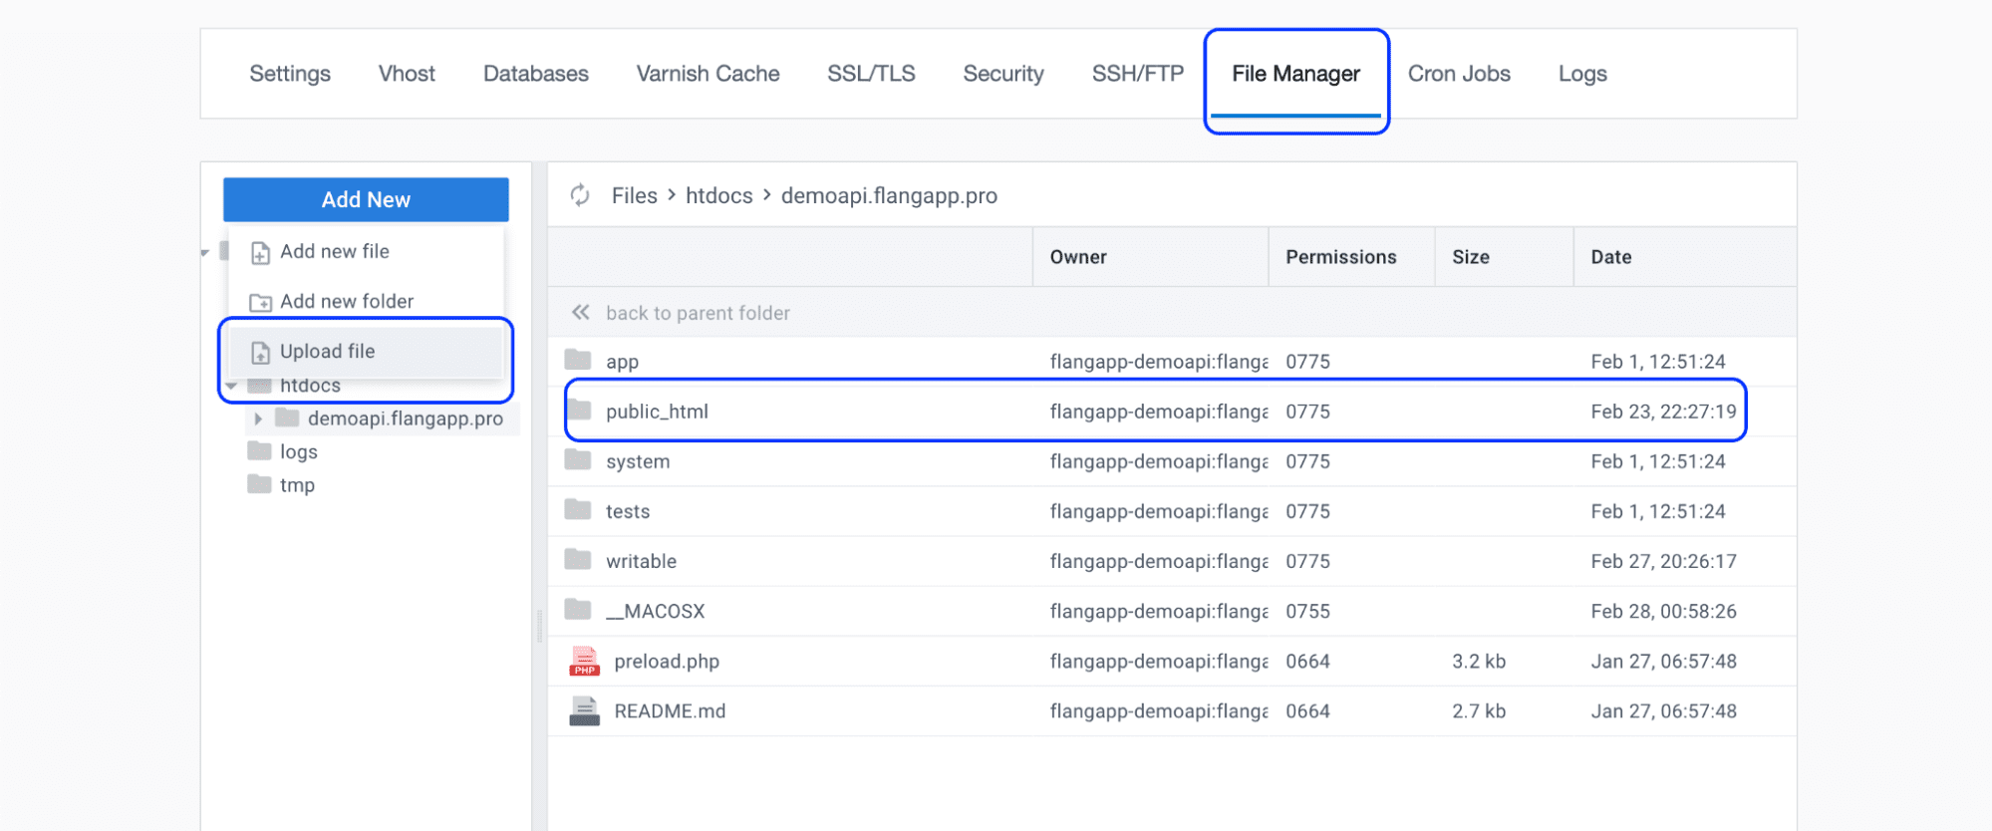This screenshot has height=831, width=1992.
Task: Click the double-chevron back to parent icon
Action: (580, 313)
